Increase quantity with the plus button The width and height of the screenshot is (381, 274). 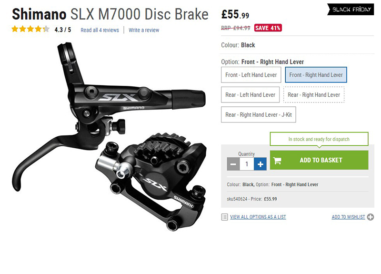pyautogui.click(x=260, y=164)
